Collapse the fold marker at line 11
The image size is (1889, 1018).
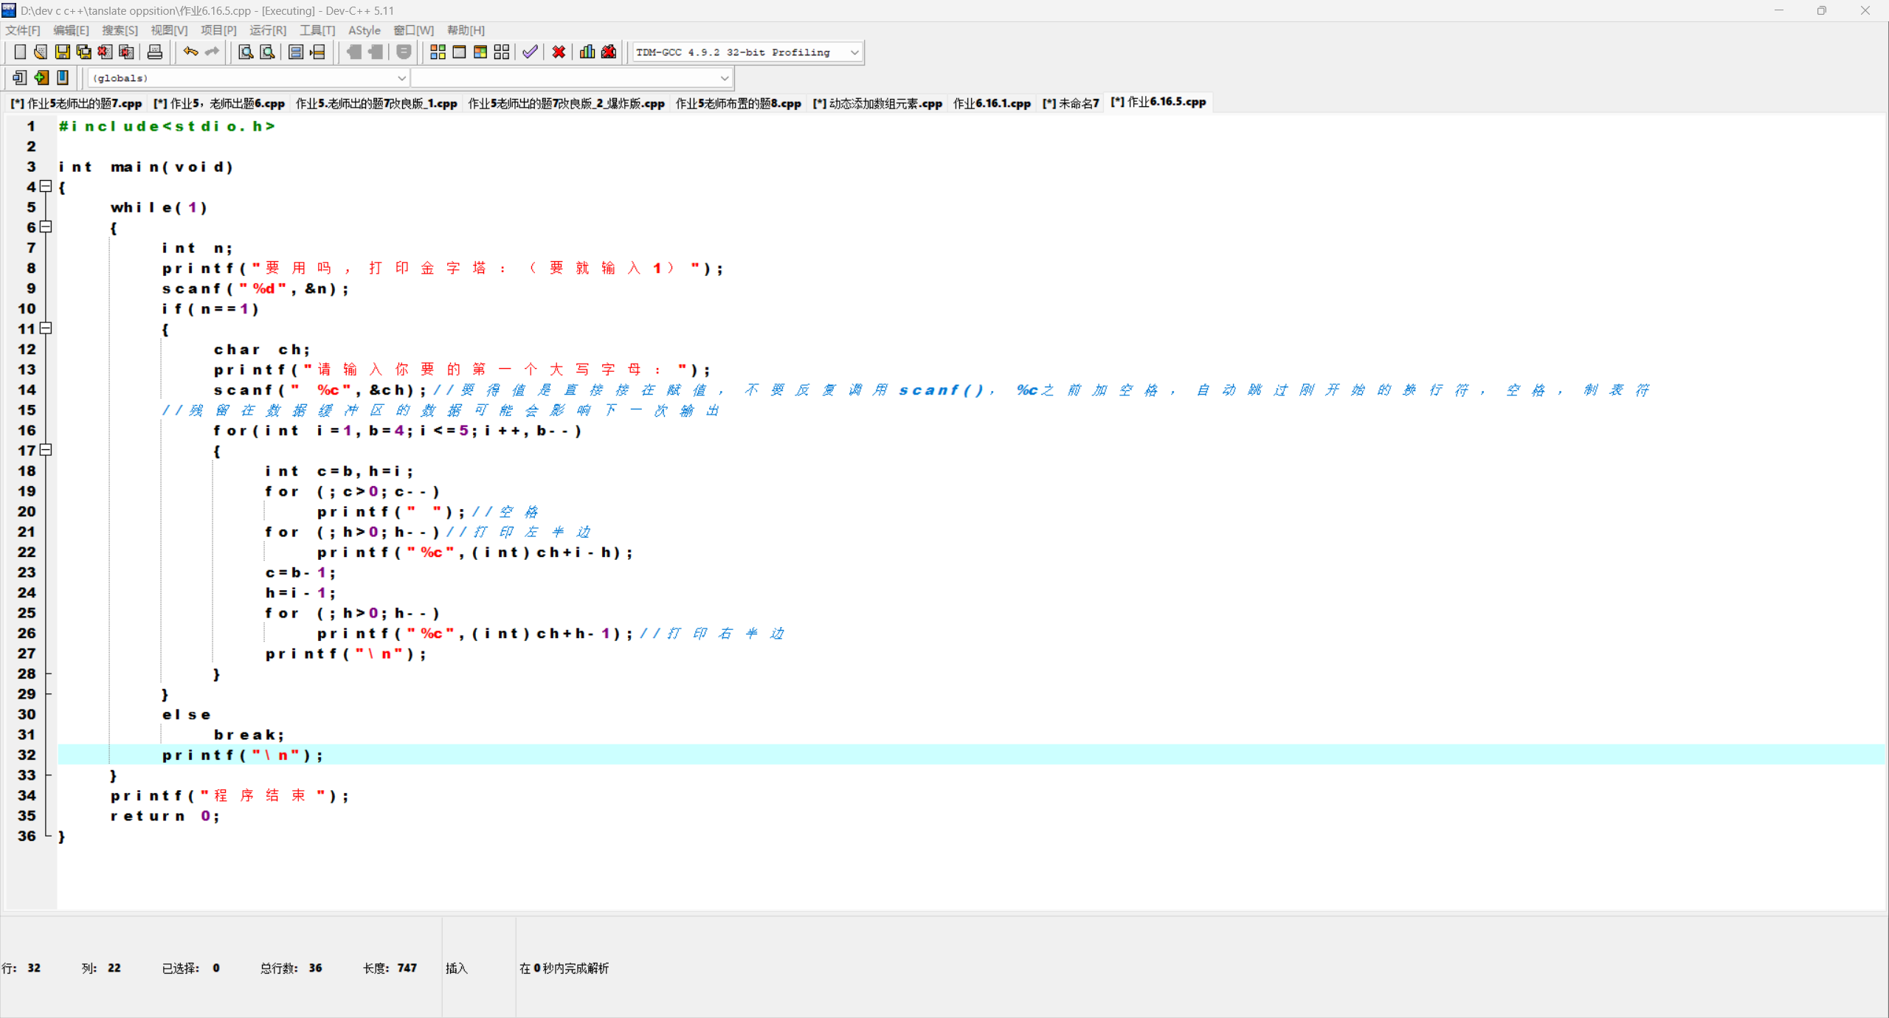click(46, 328)
